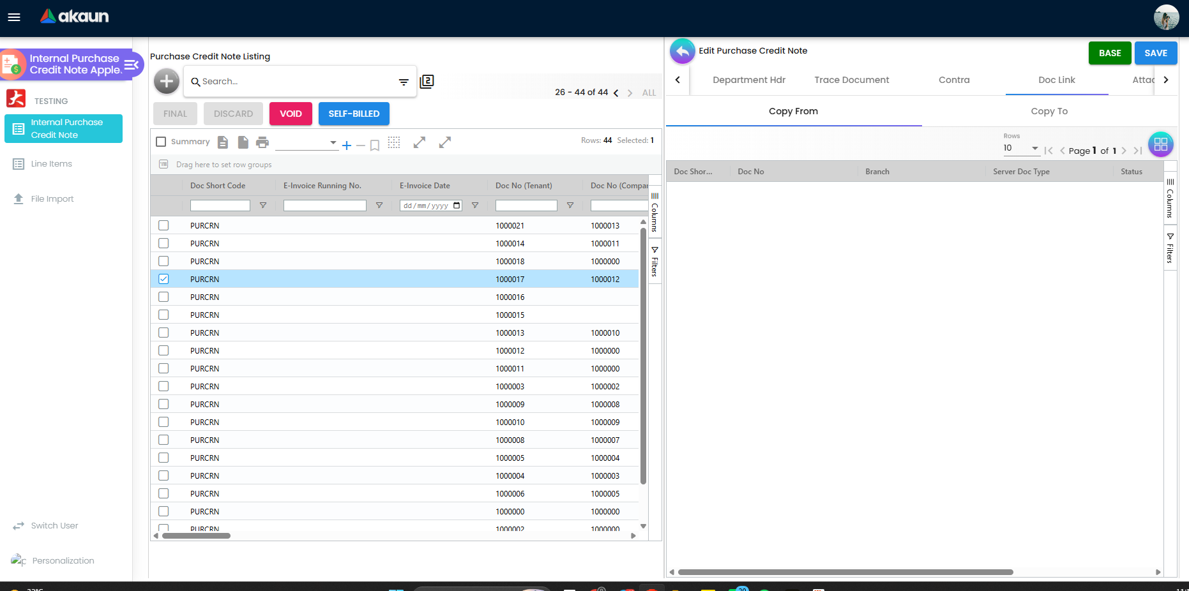Image resolution: width=1189 pixels, height=591 pixels.
Task: Switch to Contra tab
Action: (x=954, y=80)
